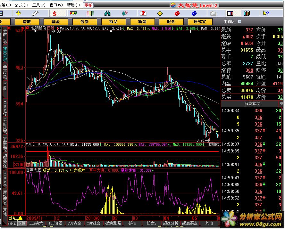Image resolution: width=285 pixels, height=229 pixels.
Task: Toggle the window layout panel icon
Action: pyautogui.click(x=230, y=13)
